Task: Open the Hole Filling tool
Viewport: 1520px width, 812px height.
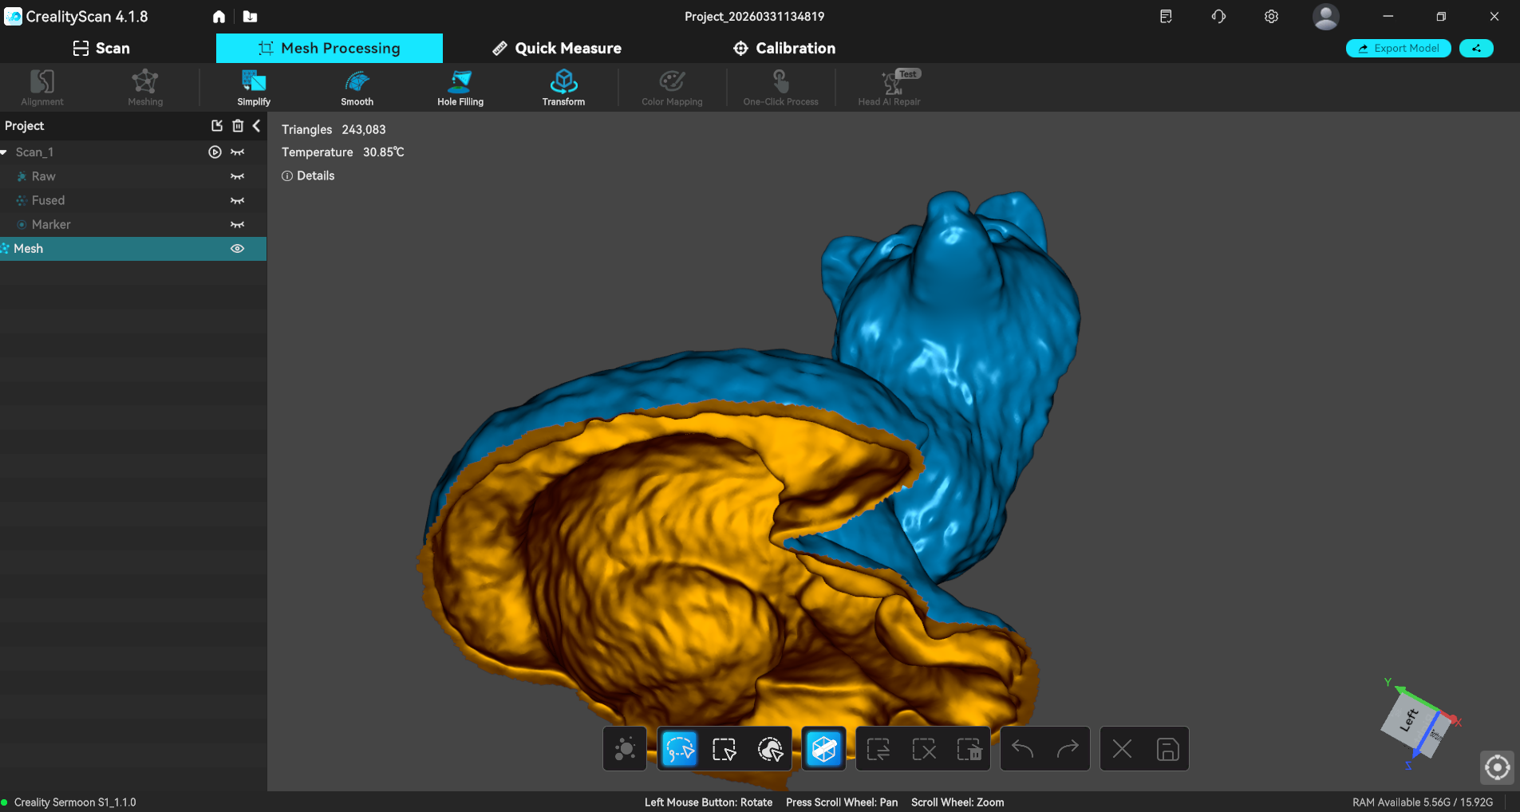Action: tap(460, 88)
